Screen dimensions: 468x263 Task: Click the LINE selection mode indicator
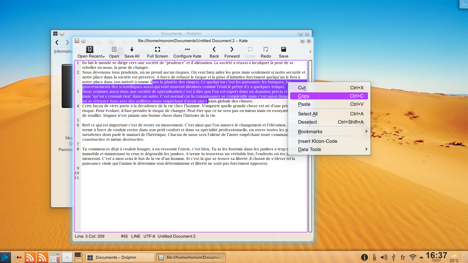tap(136, 236)
